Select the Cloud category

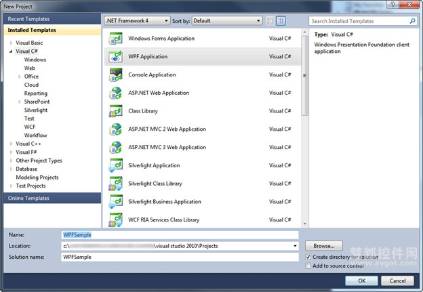[x=31, y=85]
